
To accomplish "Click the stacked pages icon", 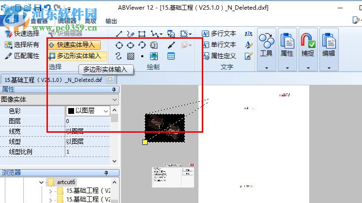I will coord(154,45).
